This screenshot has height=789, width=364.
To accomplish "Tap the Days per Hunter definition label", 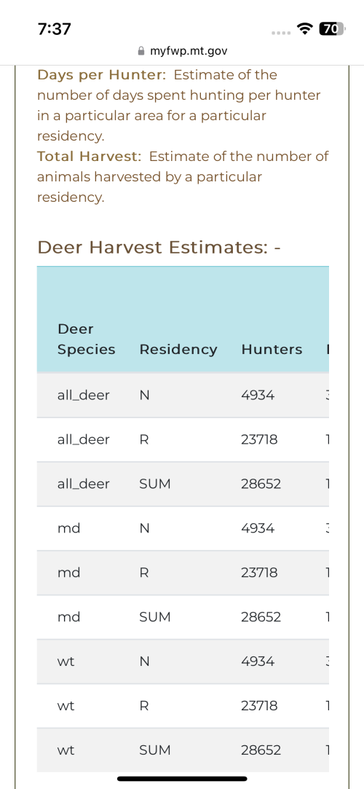I will pyautogui.click(x=102, y=75).
